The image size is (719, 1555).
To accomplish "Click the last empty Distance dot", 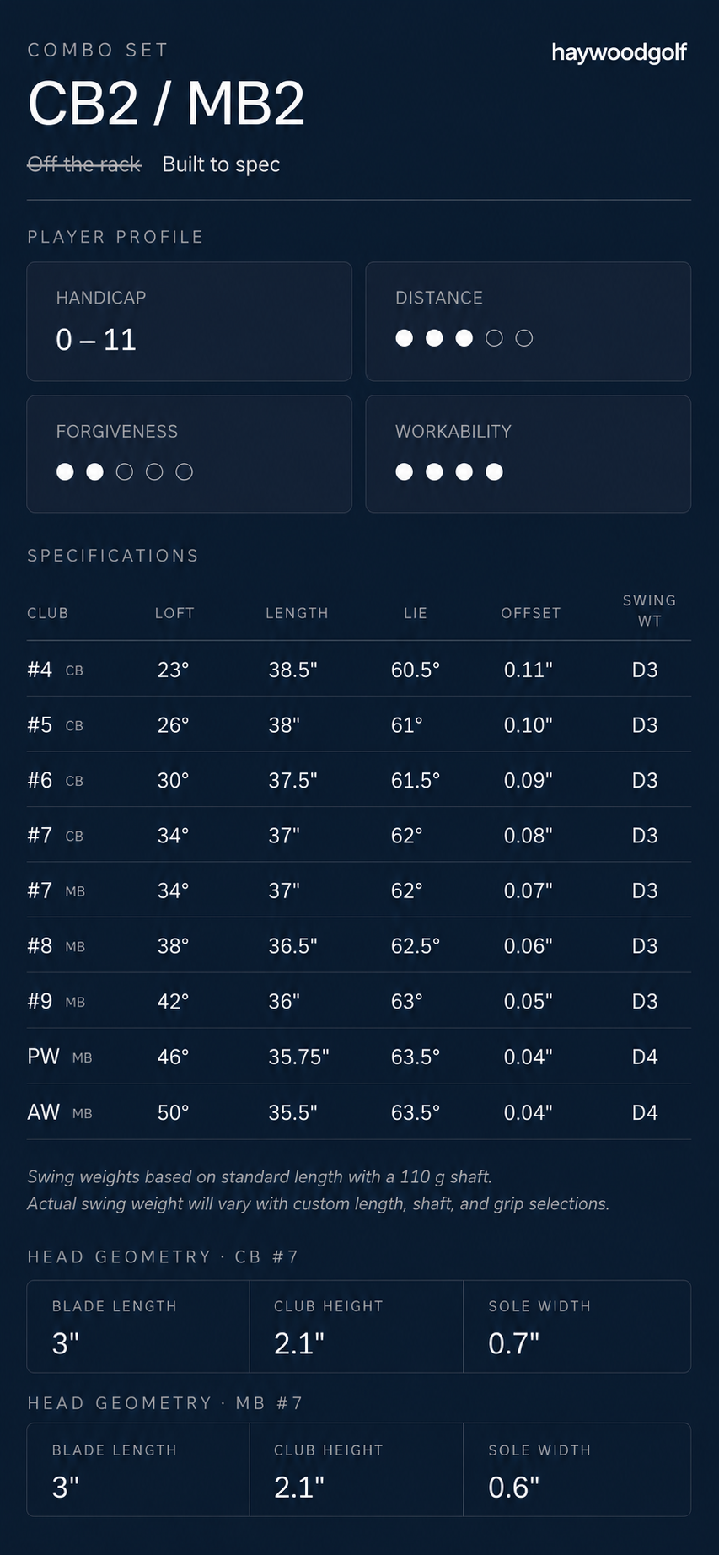I will click(523, 338).
